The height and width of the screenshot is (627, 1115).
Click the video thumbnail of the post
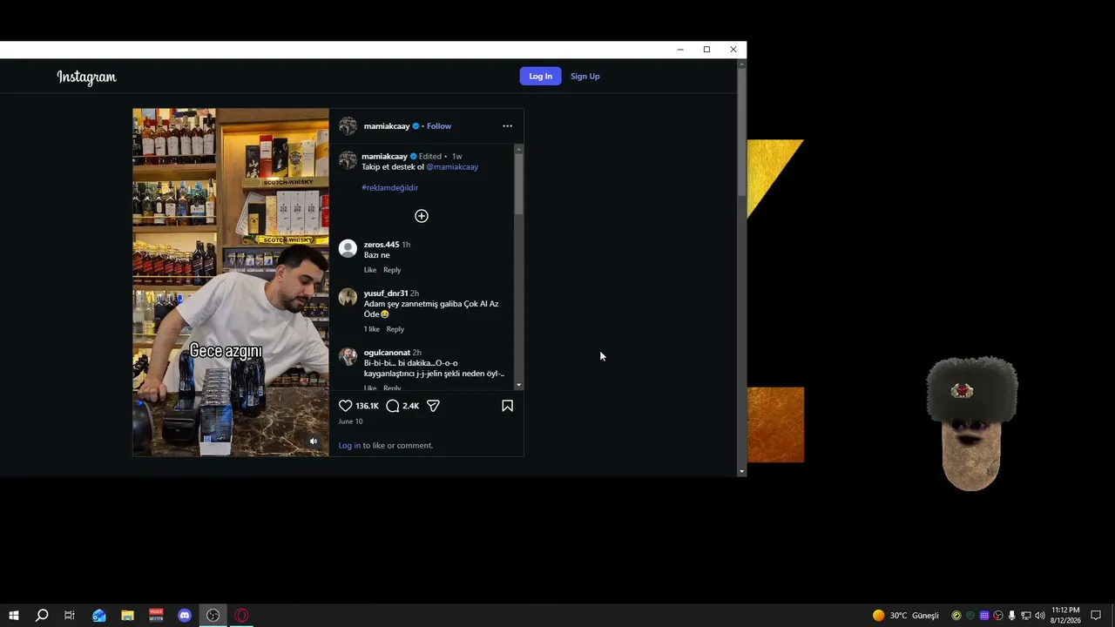tap(231, 282)
